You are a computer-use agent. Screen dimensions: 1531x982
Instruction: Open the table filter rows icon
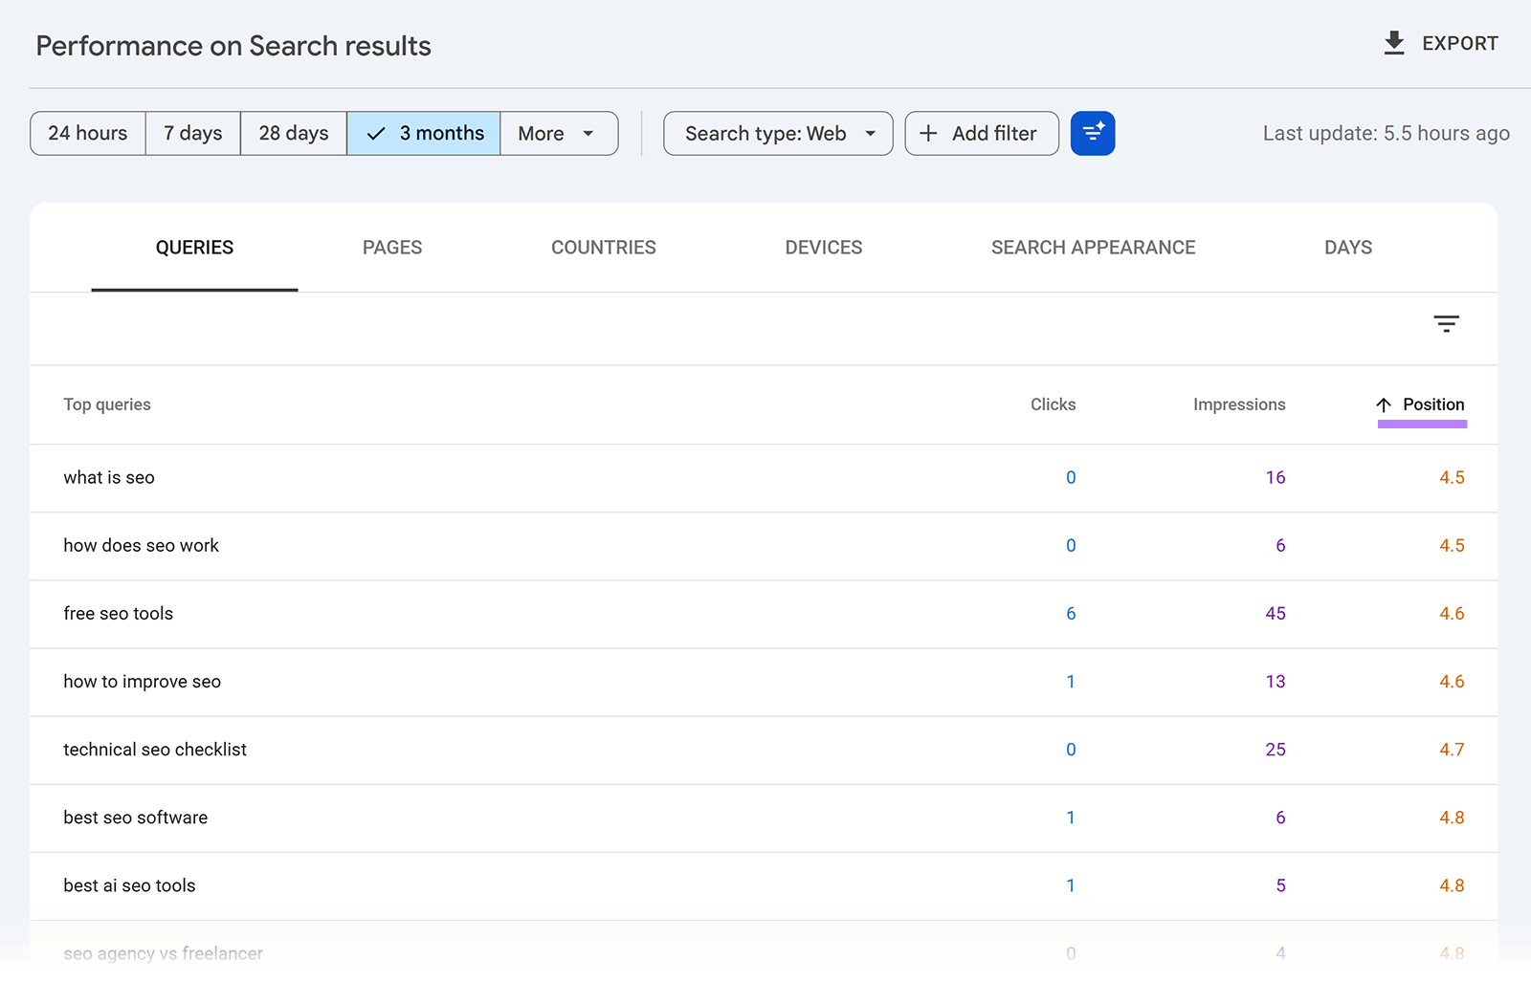pyautogui.click(x=1446, y=324)
